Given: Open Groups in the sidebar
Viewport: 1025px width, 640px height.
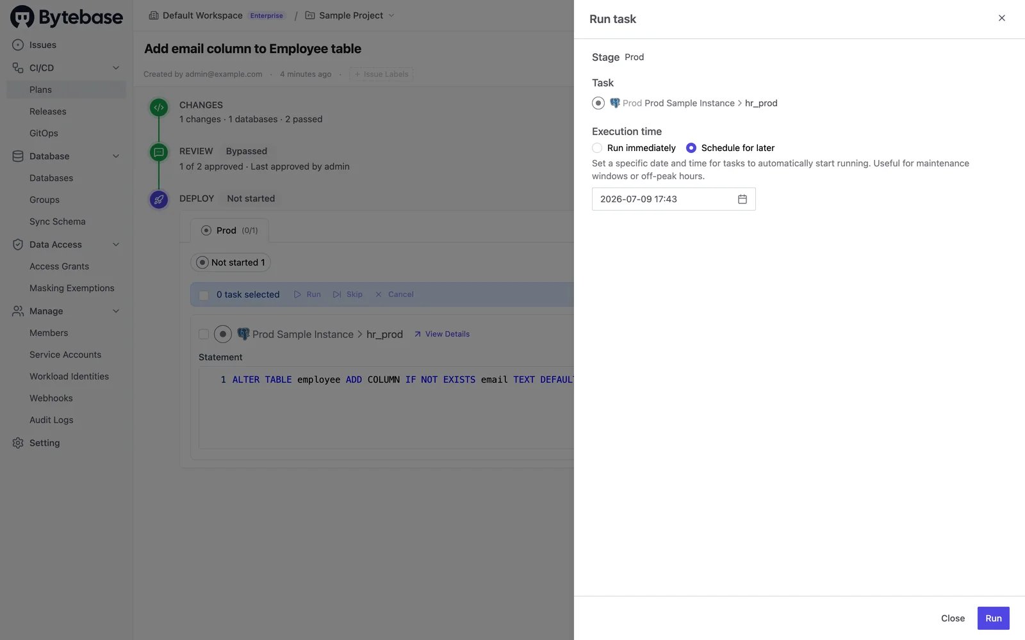Looking at the screenshot, I should pos(44,200).
